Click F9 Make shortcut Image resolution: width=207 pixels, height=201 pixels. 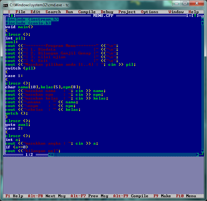pos(162,196)
